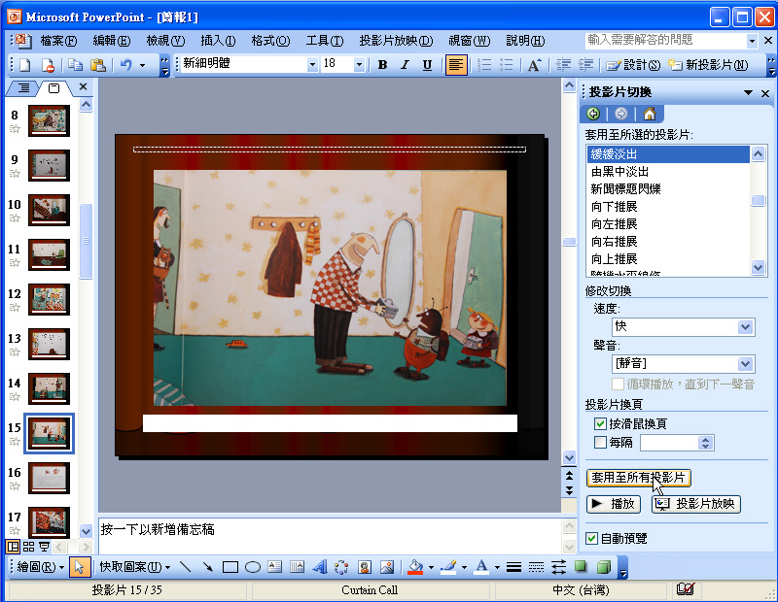The width and height of the screenshot is (778, 602).
Task: Insert a picture from file
Action: [x=387, y=567]
